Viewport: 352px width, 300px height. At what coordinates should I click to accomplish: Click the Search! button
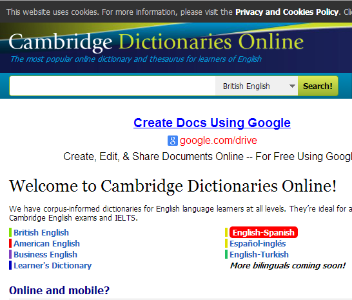pos(318,86)
